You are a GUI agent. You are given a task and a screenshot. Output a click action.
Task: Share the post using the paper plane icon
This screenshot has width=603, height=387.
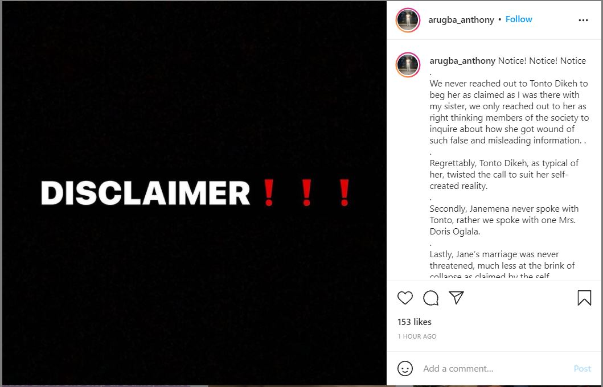[x=456, y=298]
